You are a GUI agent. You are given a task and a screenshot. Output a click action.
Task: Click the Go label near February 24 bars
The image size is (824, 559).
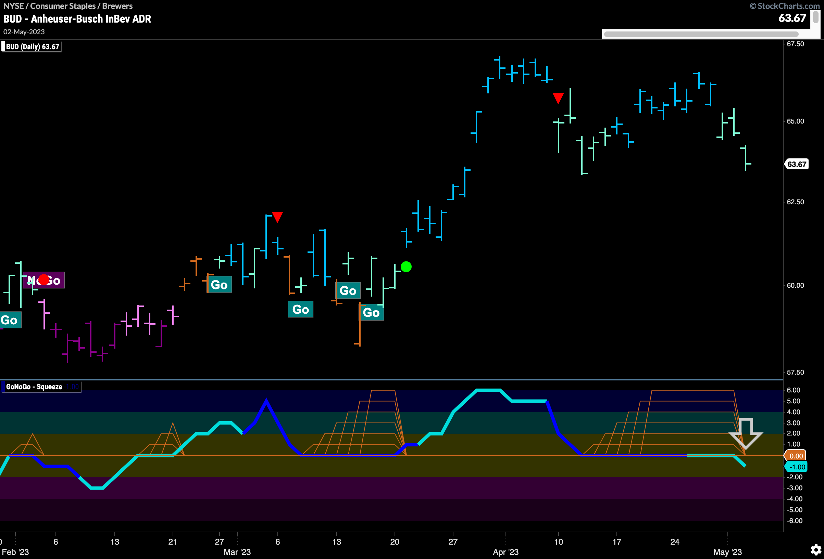219,284
